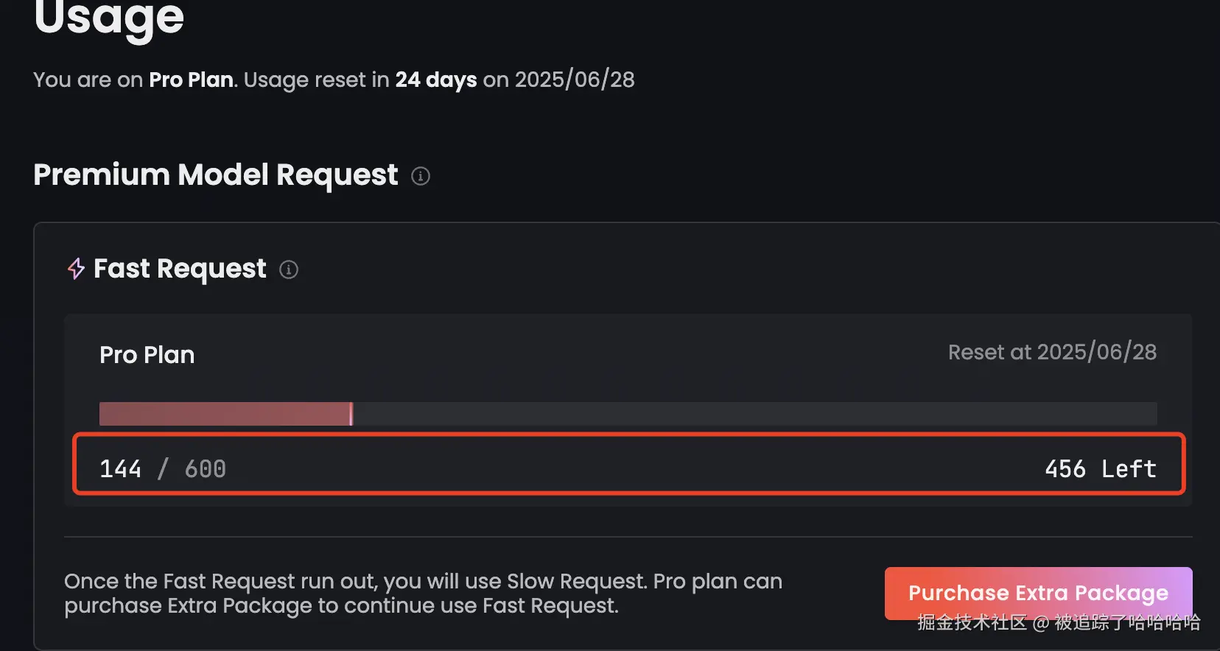Click the "Premium Model Request" heading text
The height and width of the screenshot is (651, 1220).
click(x=216, y=175)
